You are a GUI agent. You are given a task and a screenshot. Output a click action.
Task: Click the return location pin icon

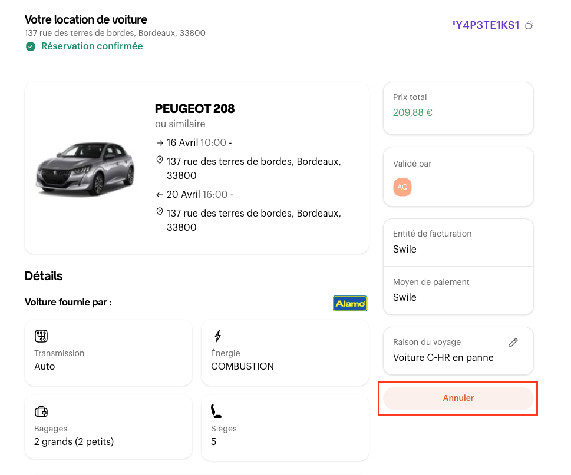click(159, 212)
